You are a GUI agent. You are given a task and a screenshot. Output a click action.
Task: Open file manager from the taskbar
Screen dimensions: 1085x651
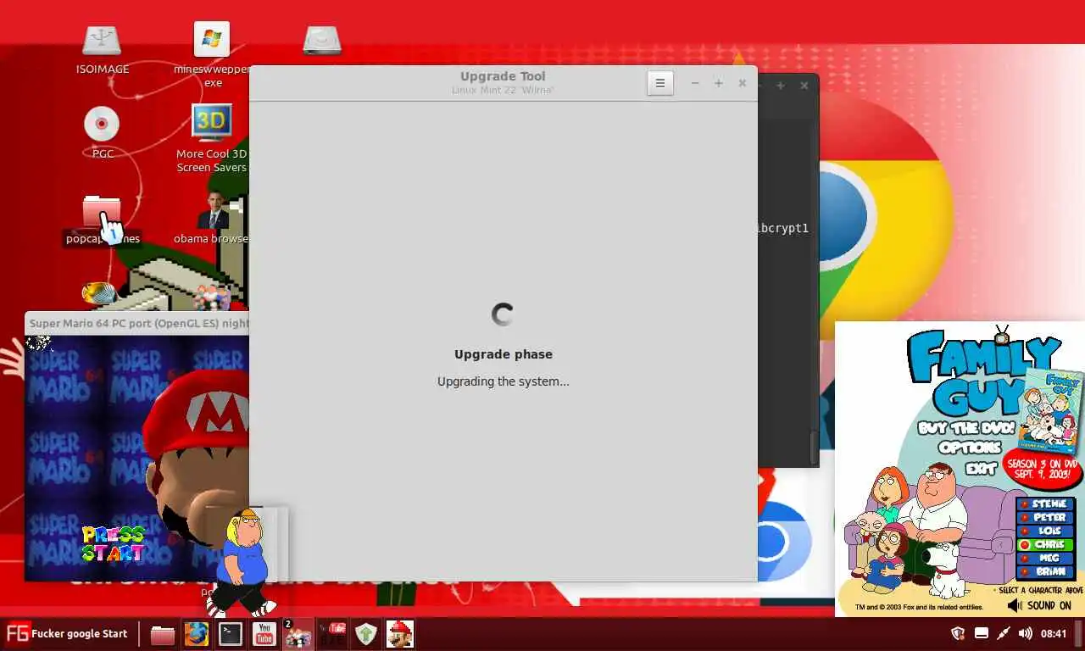tap(163, 634)
